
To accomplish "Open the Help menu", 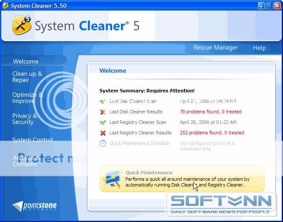I will [x=259, y=48].
